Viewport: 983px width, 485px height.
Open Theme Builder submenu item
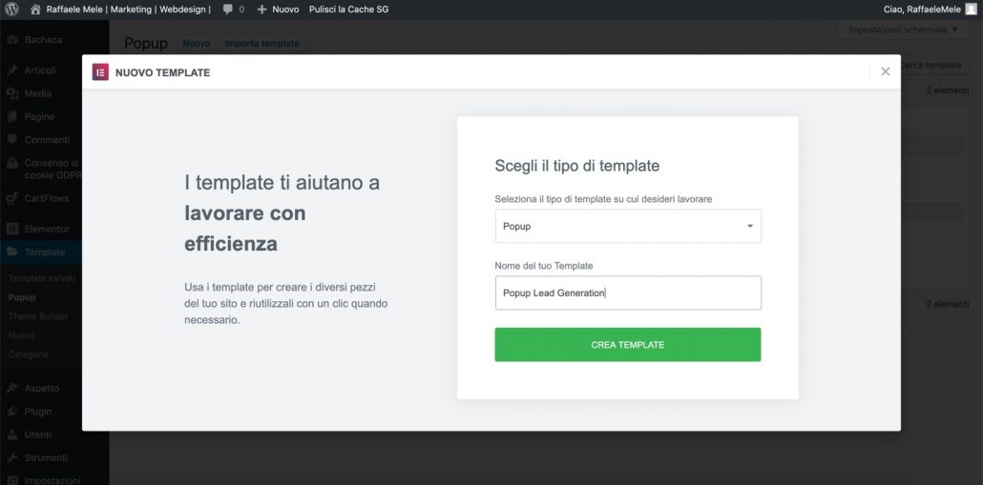coord(38,316)
